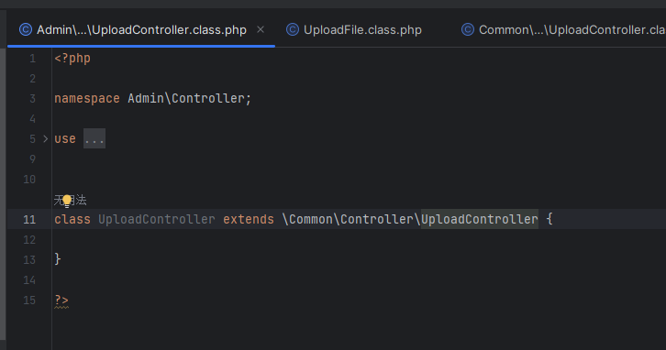Expand the folded use statements chevron

(x=46, y=138)
